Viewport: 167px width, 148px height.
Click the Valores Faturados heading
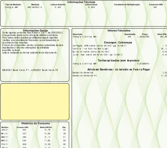click(119, 30)
